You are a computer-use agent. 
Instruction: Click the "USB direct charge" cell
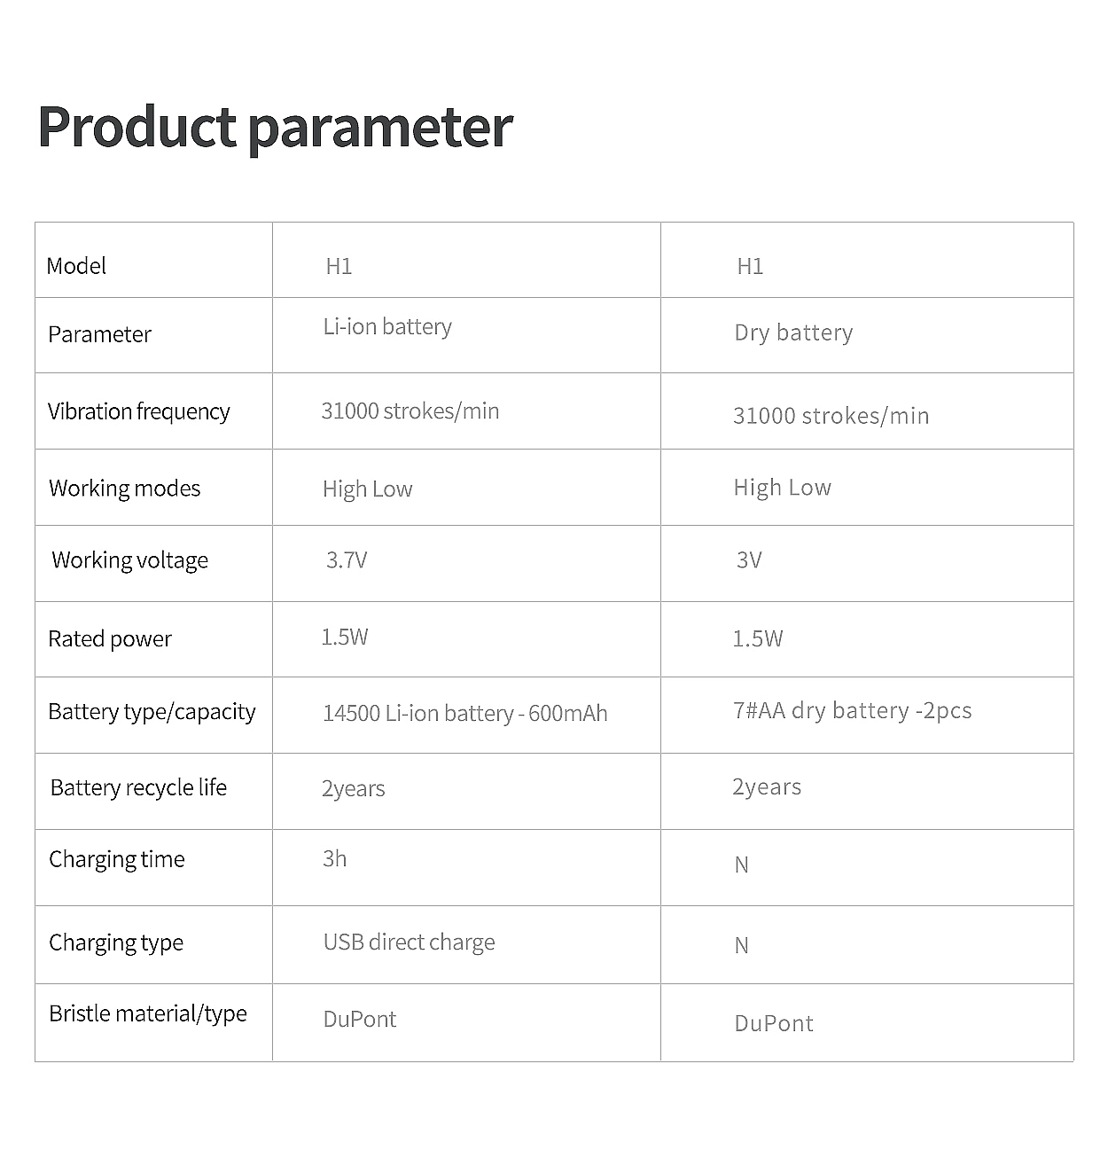pyautogui.click(x=409, y=942)
